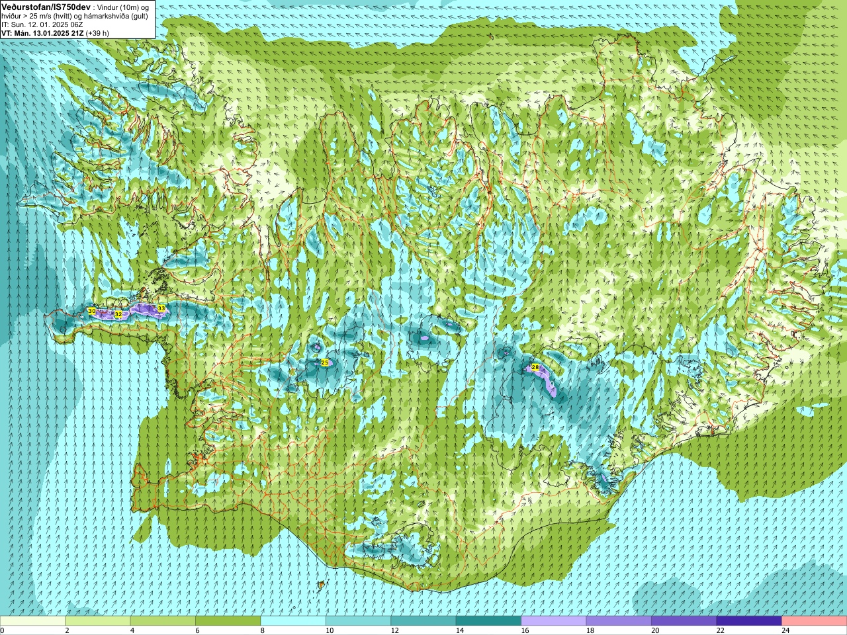Click the Veðurstofan/IS750dev title text
847x635 pixels.
coord(46,6)
